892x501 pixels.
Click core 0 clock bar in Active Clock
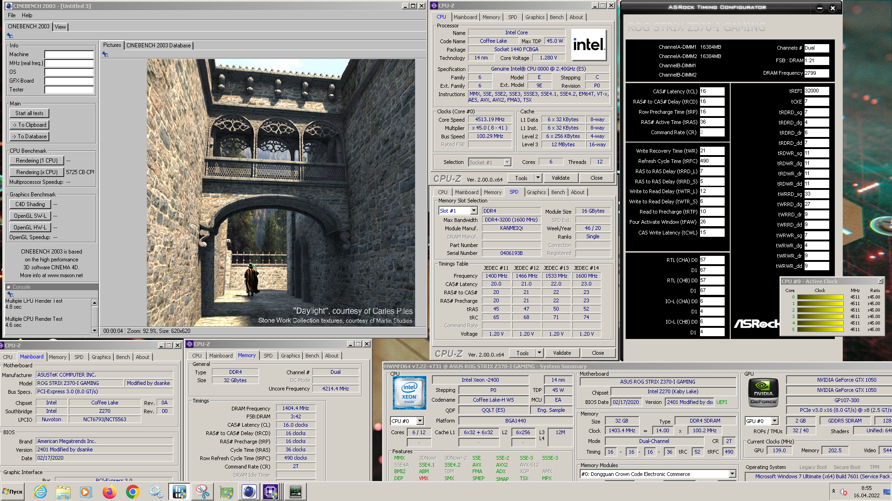(820, 297)
